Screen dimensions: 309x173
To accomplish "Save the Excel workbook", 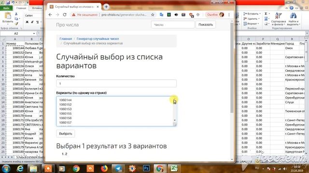I will [x=8, y=2].
